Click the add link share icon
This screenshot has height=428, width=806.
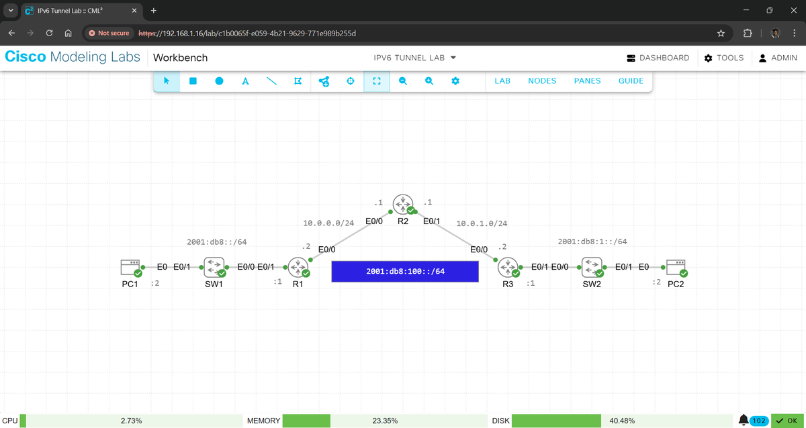(324, 81)
